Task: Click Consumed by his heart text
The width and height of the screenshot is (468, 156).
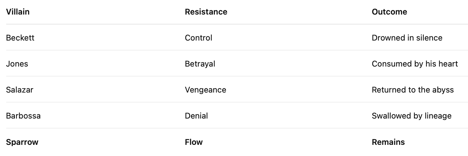Action: pyautogui.click(x=414, y=64)
